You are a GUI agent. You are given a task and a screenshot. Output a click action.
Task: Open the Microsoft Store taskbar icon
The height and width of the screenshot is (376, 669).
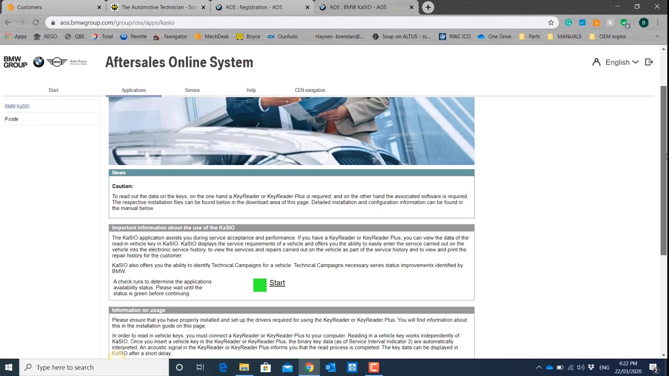(x=266, y=367)
